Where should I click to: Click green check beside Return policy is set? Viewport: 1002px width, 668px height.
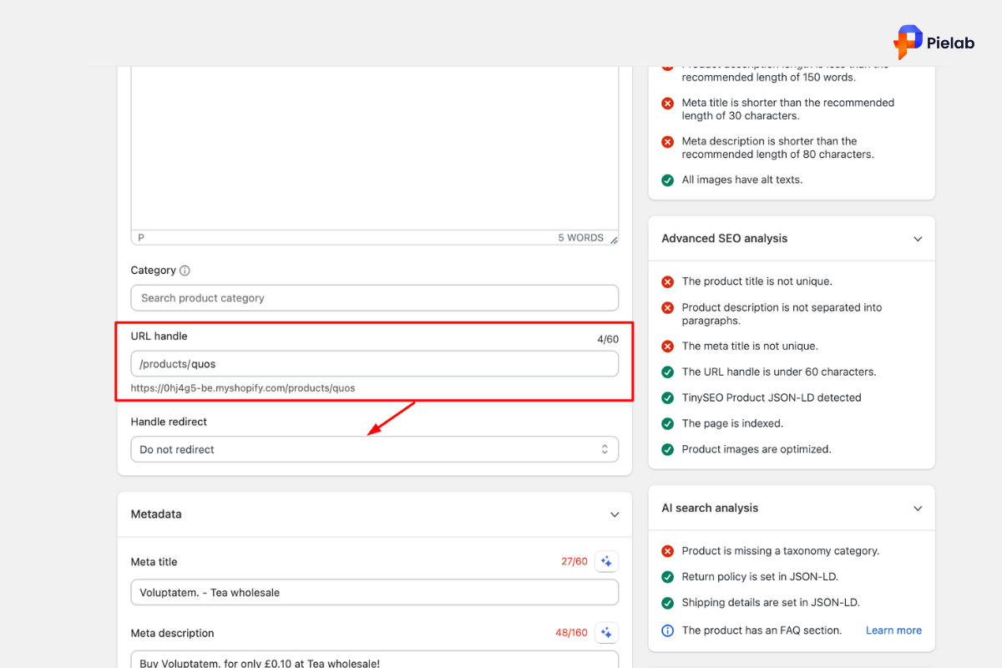tap(667, 577)
